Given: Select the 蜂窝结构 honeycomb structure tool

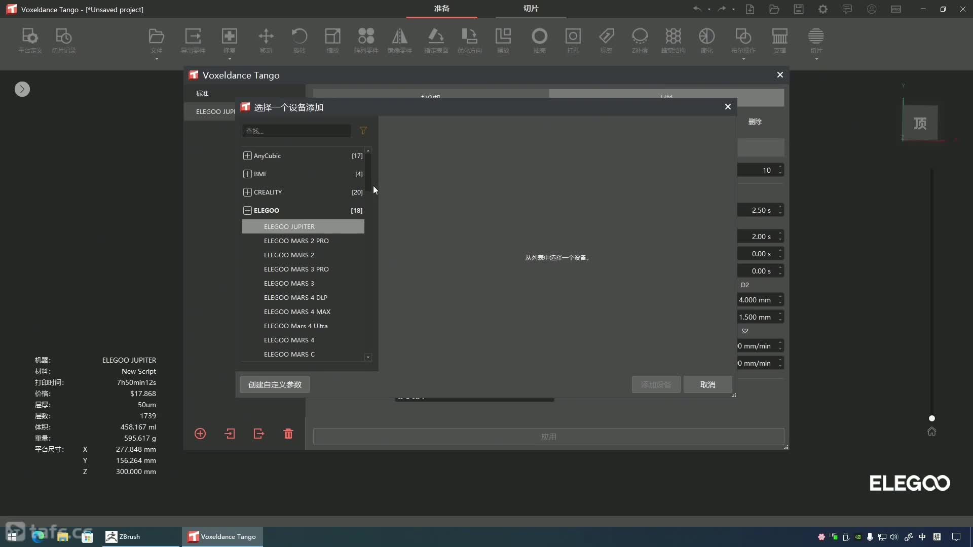Looking at the screenshot, I should click(673, 41).
